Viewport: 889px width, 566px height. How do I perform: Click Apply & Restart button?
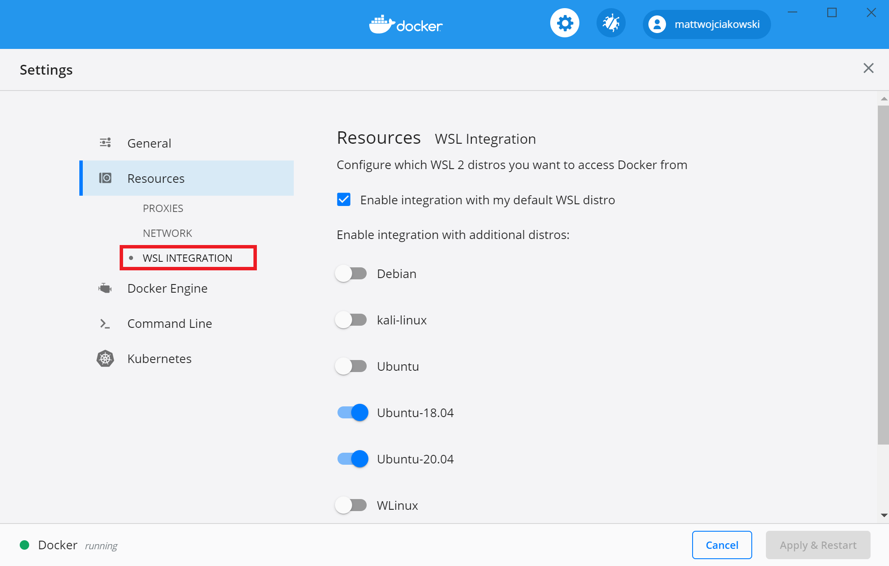coord(818,545)
